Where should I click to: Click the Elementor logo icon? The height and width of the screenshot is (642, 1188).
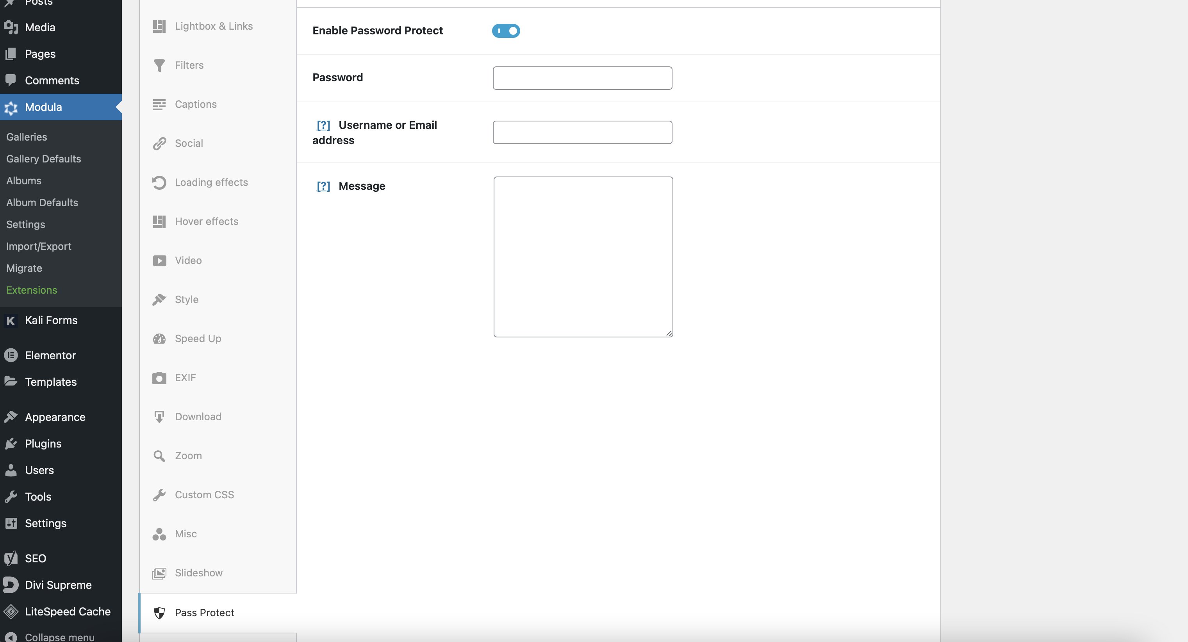tap(11, 356)
